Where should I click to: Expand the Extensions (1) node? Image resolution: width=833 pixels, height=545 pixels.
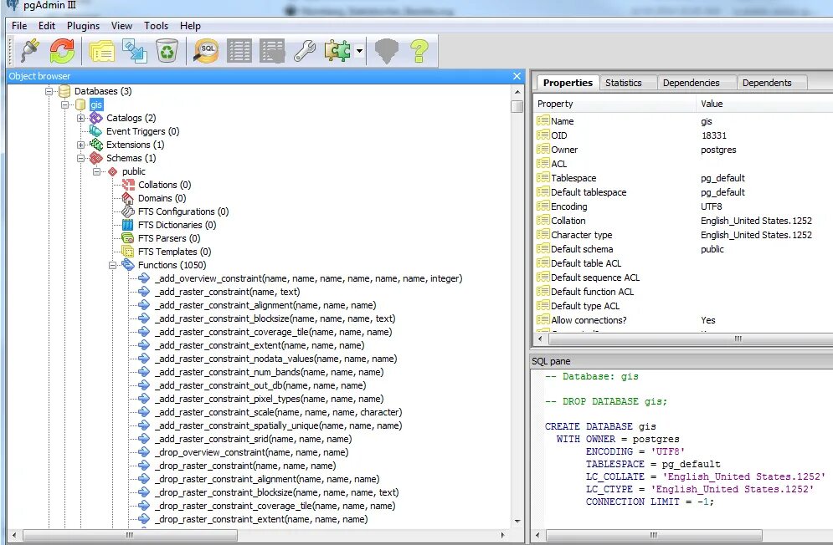click(80, 145)
